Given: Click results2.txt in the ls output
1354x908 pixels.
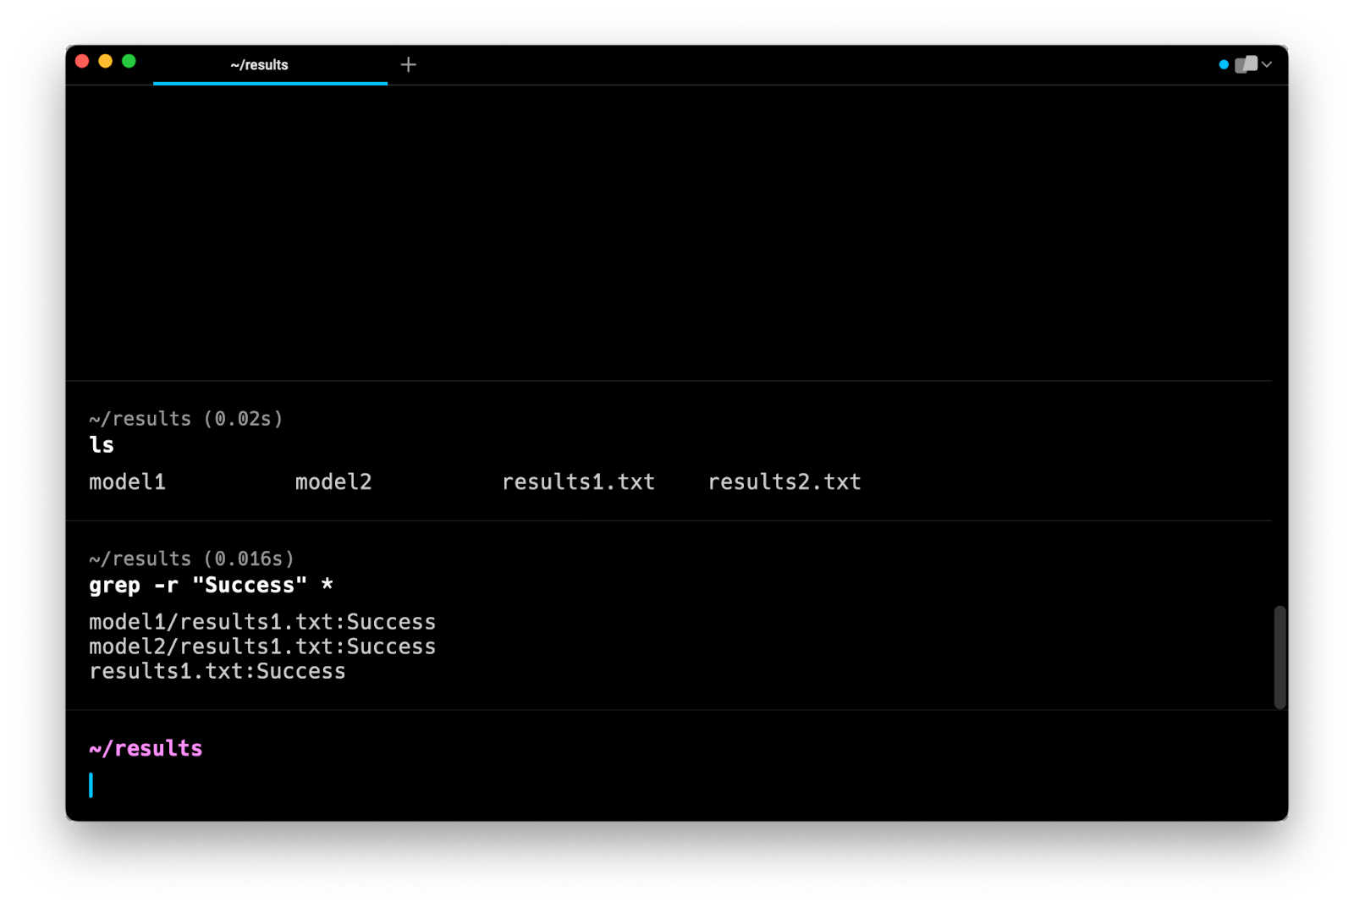Looking at the screenshot, I should pos(784,482).
